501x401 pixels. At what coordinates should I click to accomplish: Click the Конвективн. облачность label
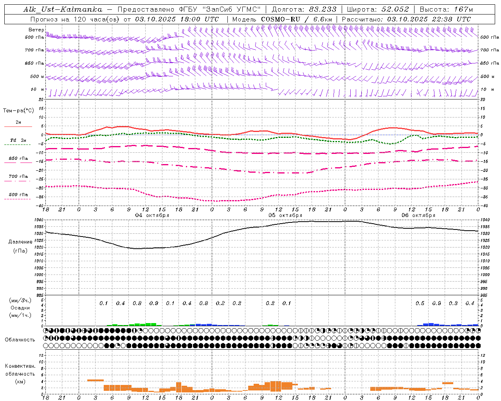(20, 370)
